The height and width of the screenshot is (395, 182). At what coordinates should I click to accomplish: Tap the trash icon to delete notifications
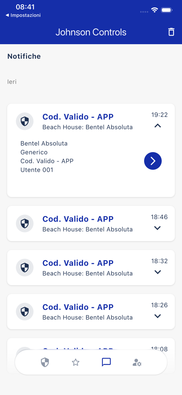pyautogui.click(x=171, y=32)
